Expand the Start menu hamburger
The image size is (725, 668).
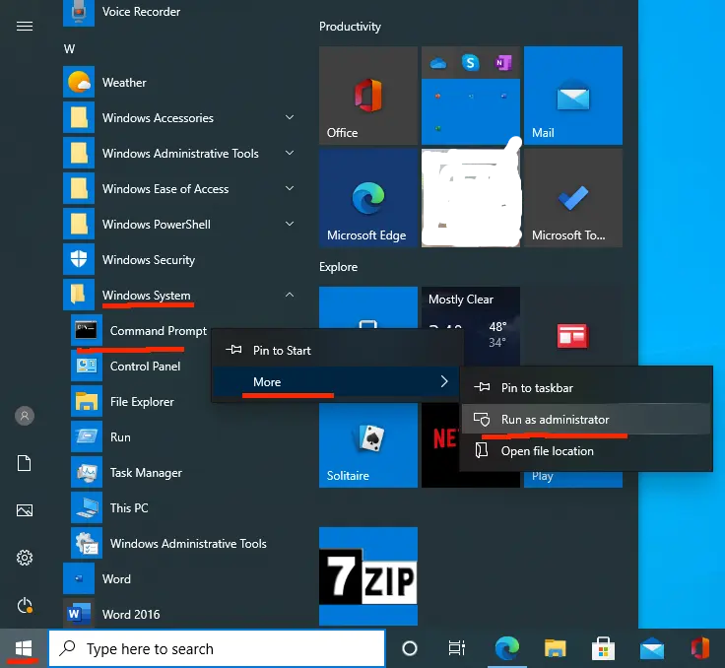click(25, 27)
